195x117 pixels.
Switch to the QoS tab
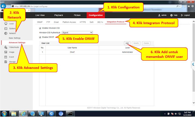tap(91, 22)
